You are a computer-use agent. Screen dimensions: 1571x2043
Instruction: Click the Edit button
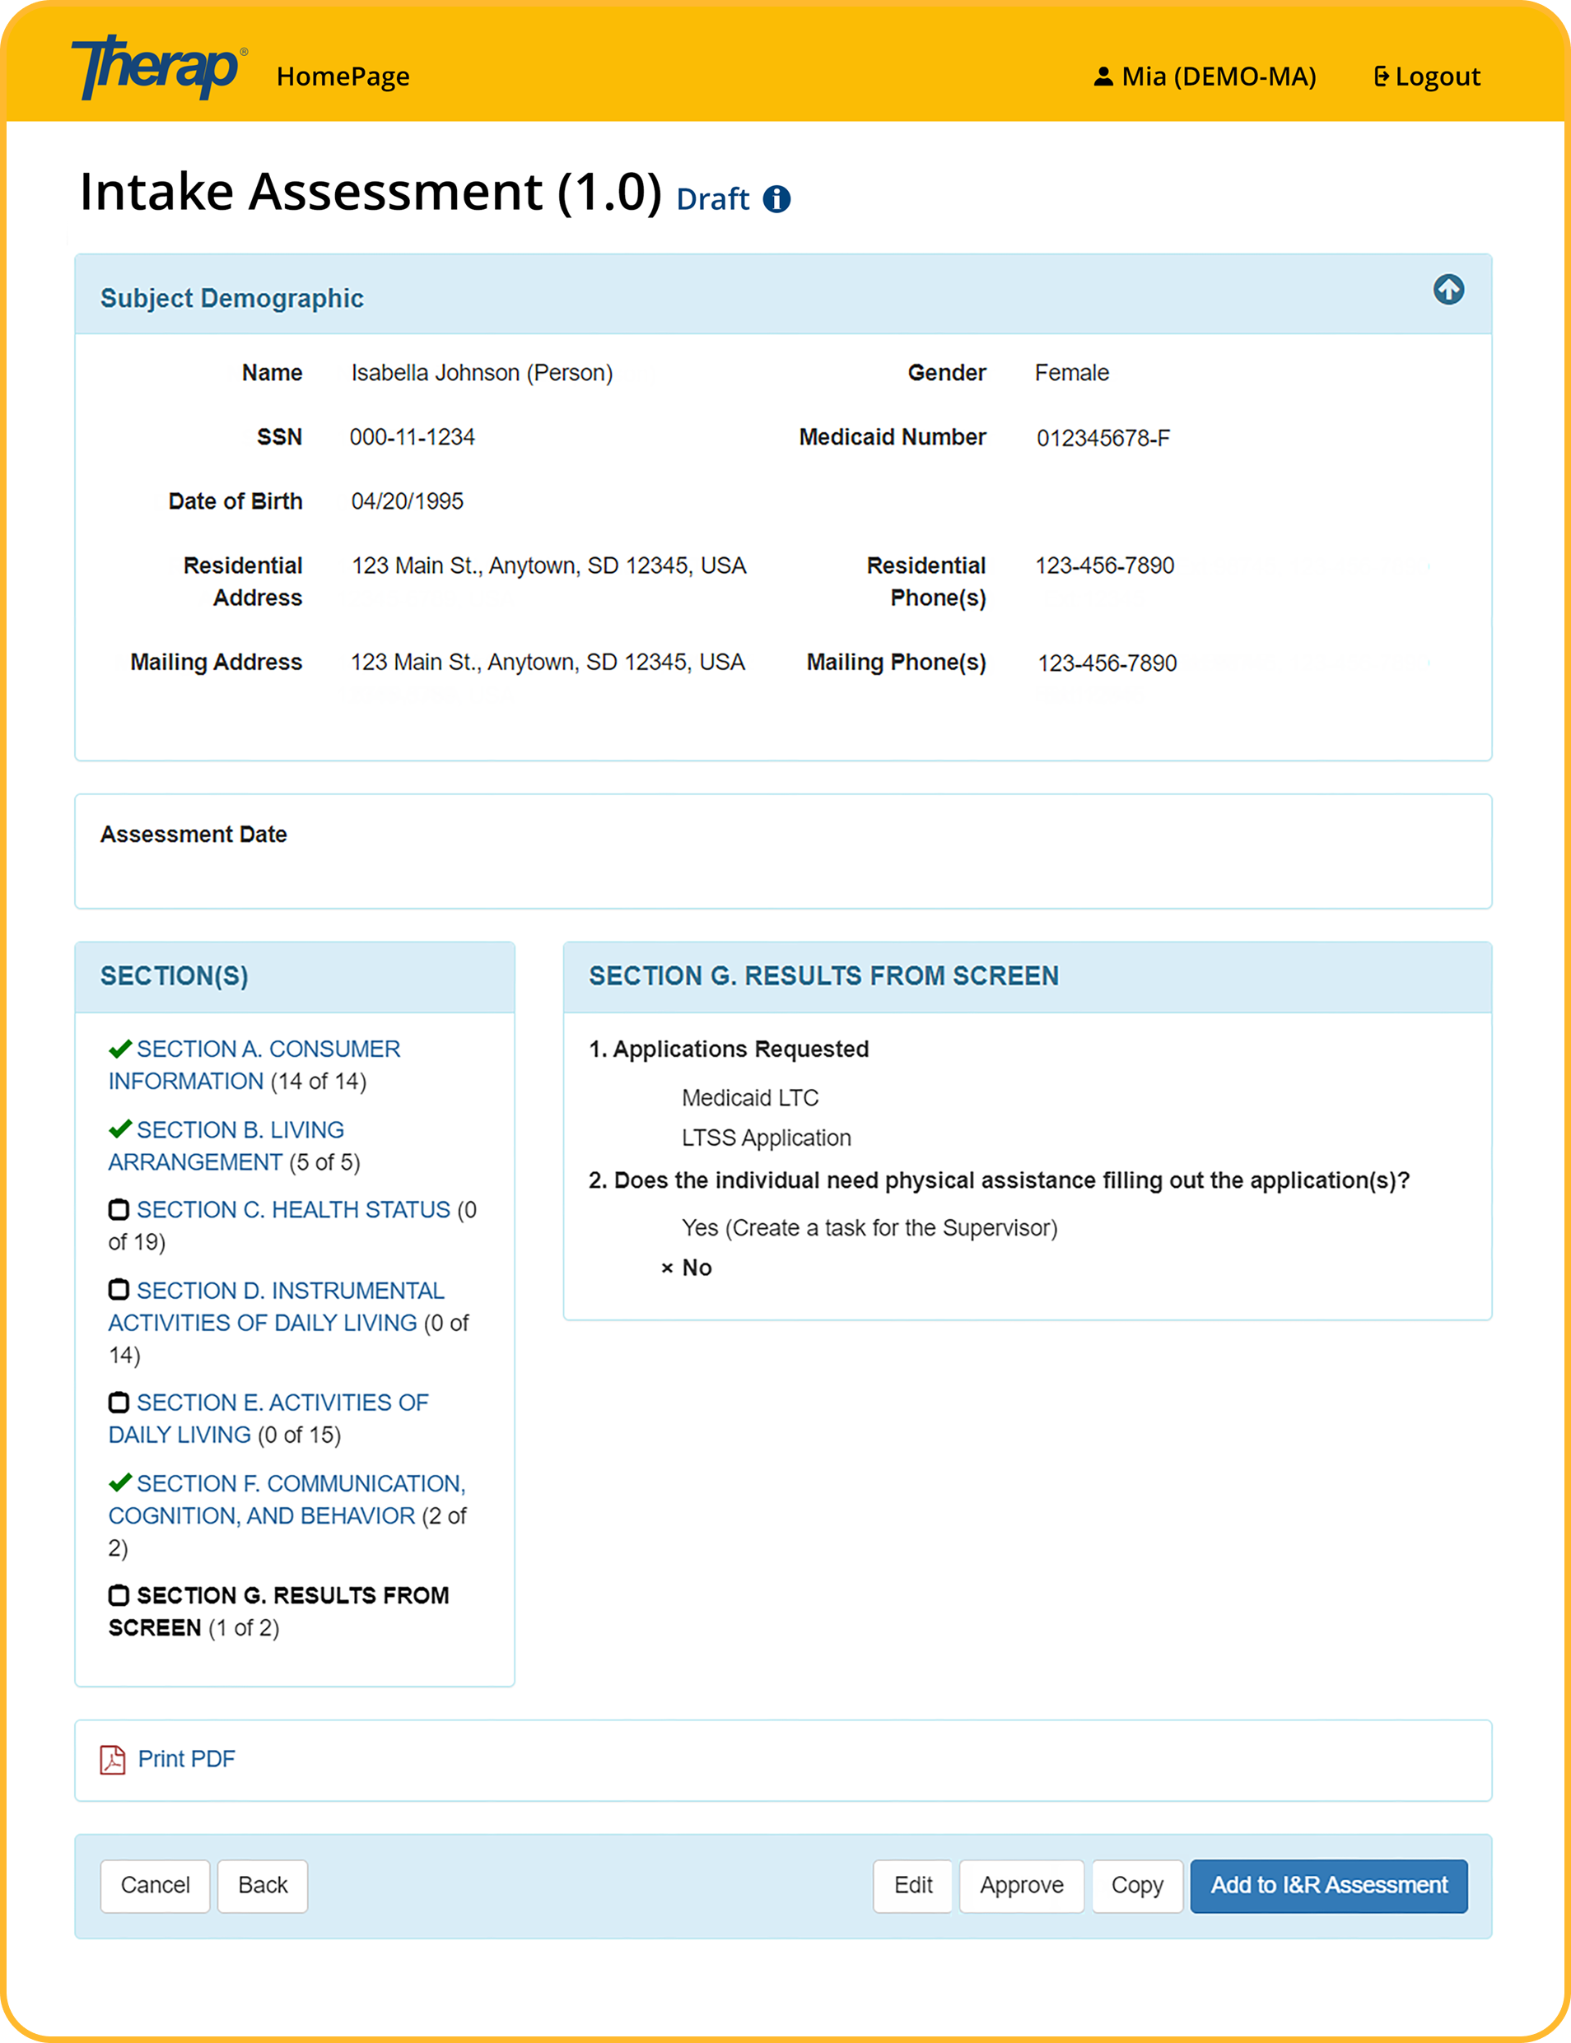[x=912, y=1886]
